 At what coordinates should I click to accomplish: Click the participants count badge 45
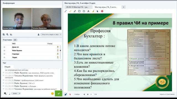tap(15, 40)
